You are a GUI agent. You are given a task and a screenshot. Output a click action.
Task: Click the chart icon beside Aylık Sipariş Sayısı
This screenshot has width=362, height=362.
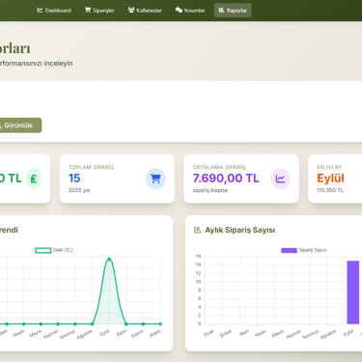point(198,230)
